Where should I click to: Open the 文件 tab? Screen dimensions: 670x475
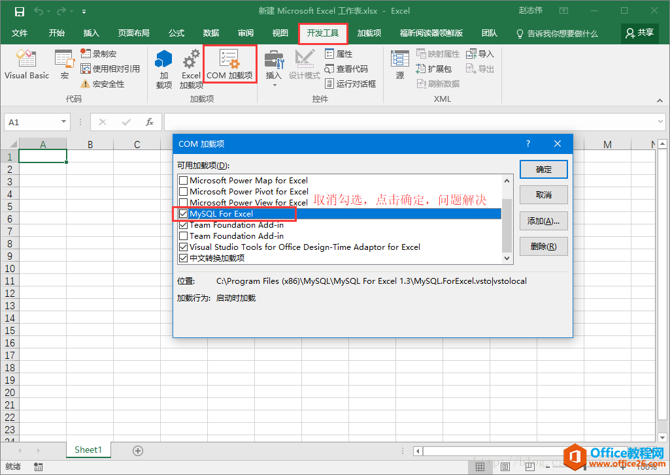(19, 33)
